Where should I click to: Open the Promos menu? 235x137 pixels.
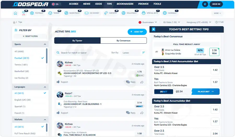pos(143,4)
